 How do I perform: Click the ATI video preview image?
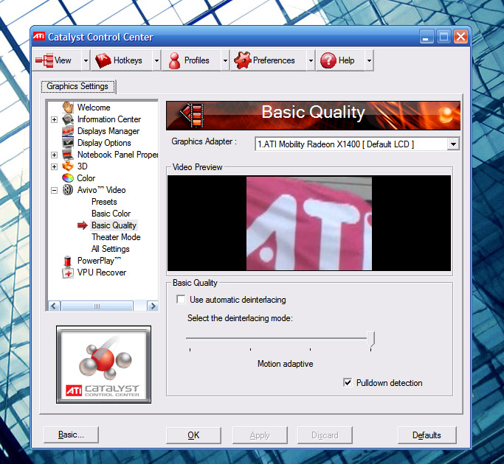coord(309,223)
